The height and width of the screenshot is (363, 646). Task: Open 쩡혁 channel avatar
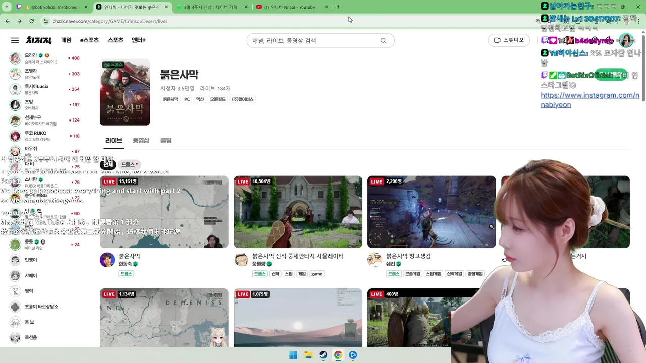click(16, 291)
